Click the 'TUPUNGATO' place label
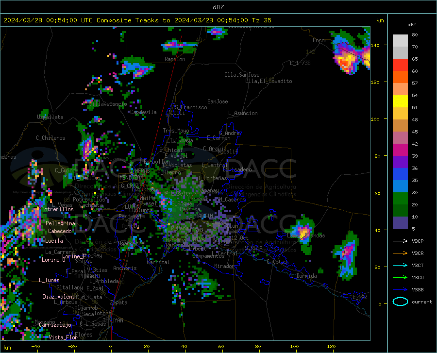The height and width of the screenshot is (353, 437). pyautogui.click(x=87, y=276)
